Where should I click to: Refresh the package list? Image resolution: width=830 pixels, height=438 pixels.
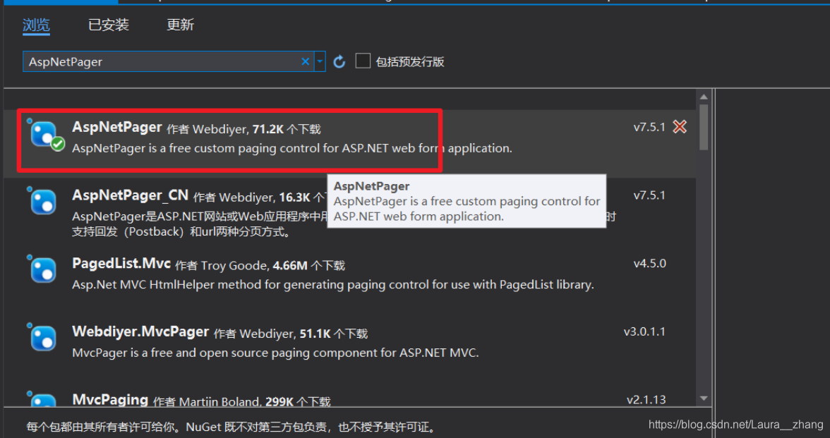pos(339,62)
